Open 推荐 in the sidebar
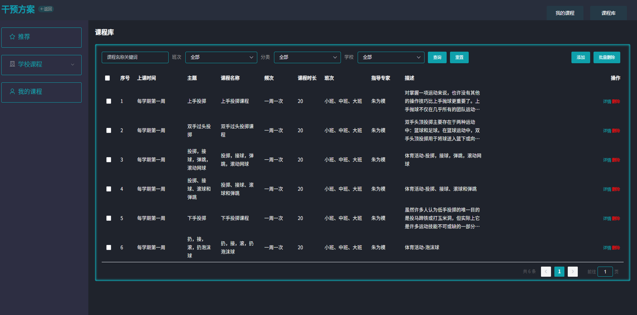 pyautogui.click(x=42, y=37)
